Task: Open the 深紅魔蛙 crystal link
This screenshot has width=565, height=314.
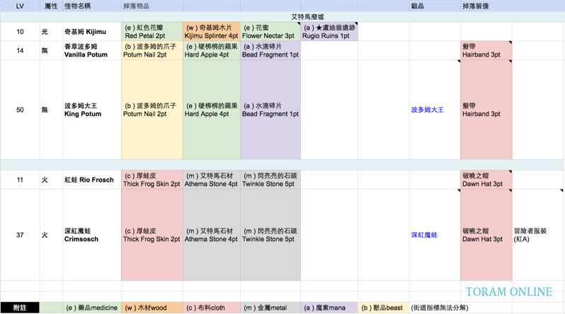Action: 424,235
